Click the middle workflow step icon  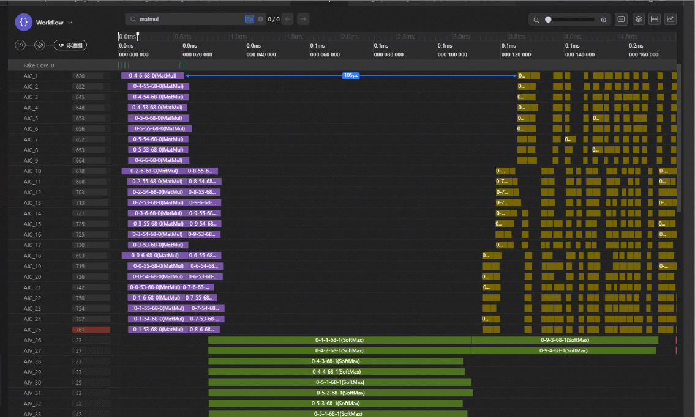[40, 45]
